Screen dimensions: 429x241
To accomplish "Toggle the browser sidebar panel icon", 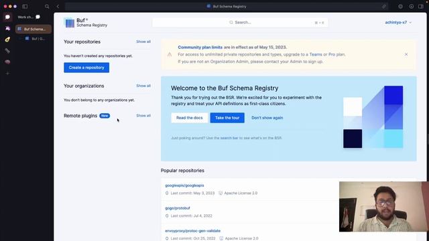I will pyautogui.click(x=25, y=6).
